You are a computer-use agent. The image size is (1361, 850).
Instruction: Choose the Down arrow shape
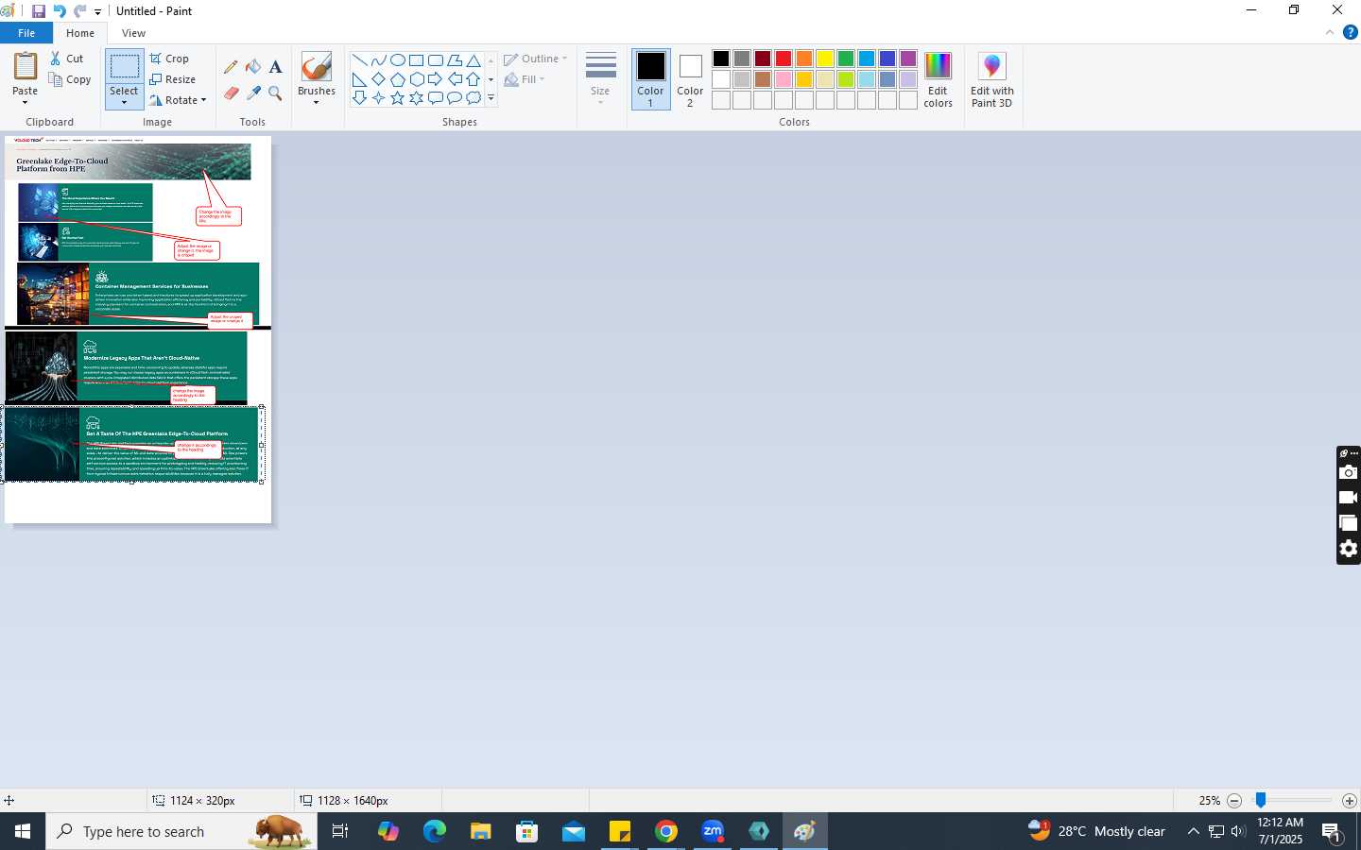(x=359, y=98)
